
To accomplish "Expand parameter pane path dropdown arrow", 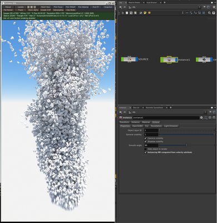I will pos(205,112).
